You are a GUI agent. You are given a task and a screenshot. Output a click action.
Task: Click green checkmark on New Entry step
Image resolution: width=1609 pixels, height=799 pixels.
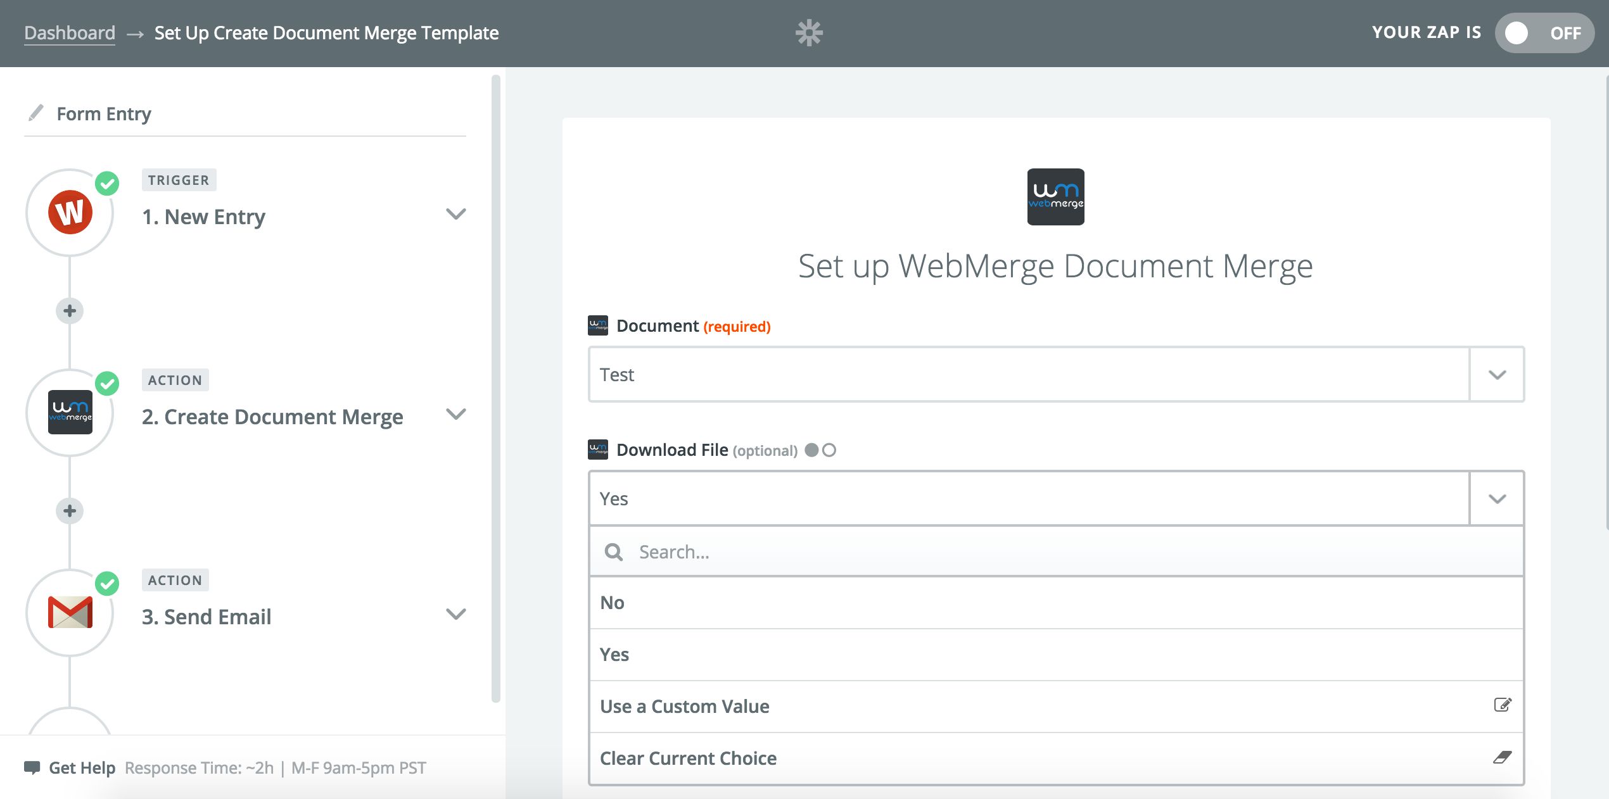point(107,184)
